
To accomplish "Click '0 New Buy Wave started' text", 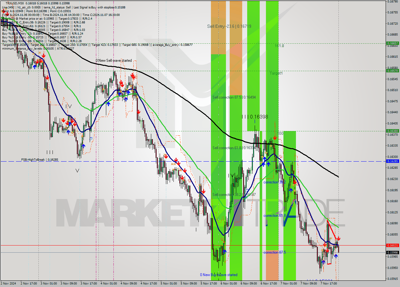I will (x=219, y=275).
